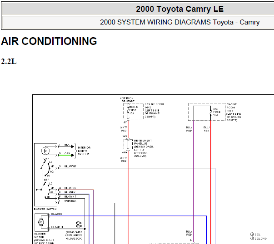Screen dimensions: 274x244
Task: Click the BLU/ORG label at pin 4
Action: click(70, 188)
